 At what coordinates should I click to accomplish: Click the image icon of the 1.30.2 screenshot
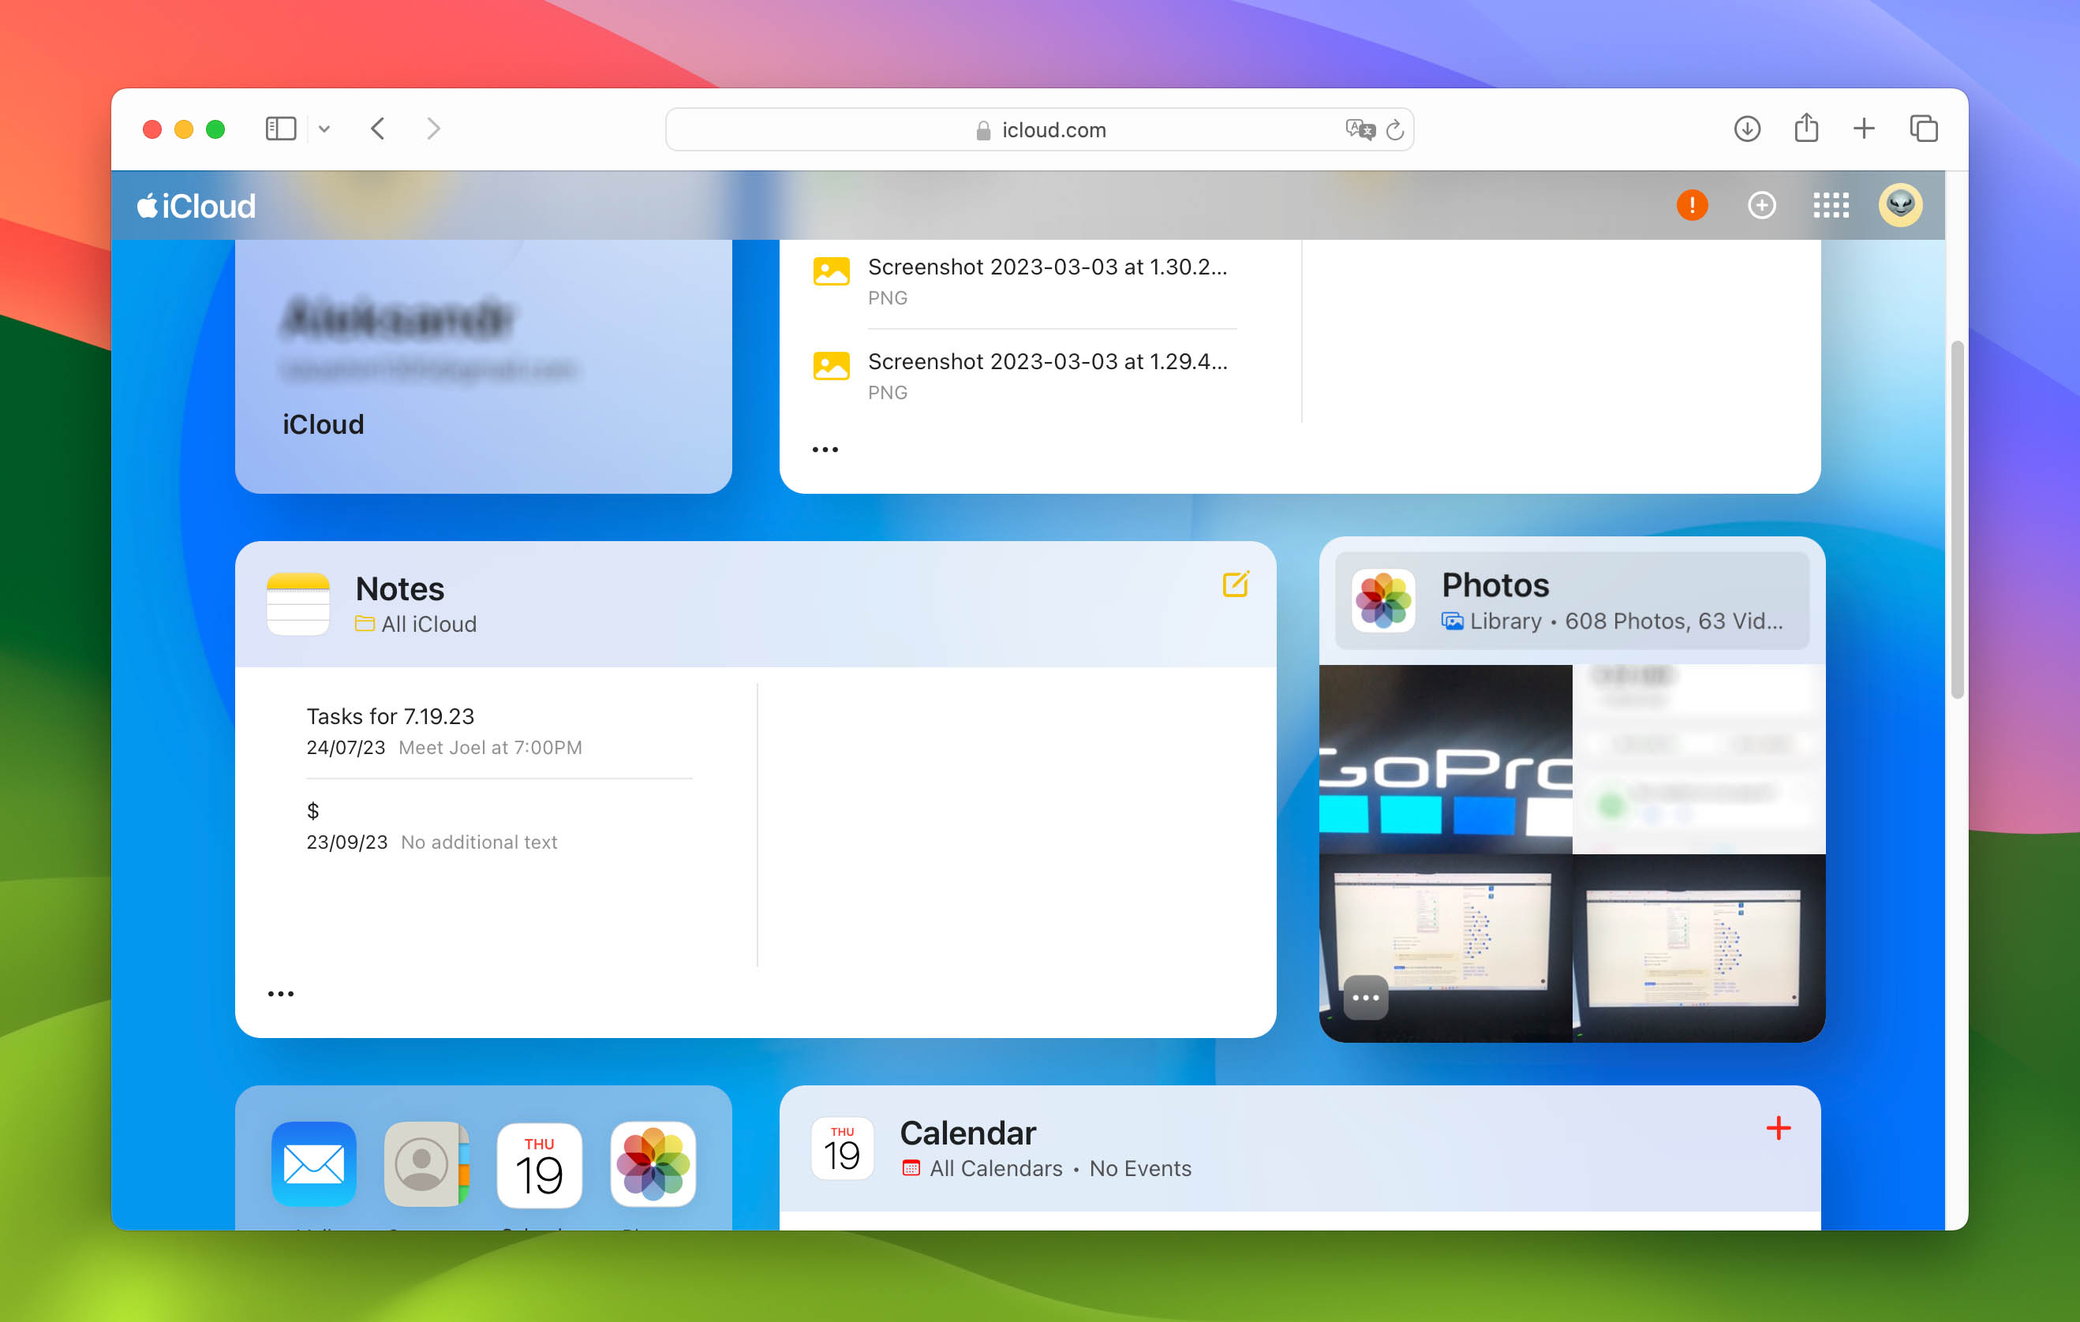831,271
